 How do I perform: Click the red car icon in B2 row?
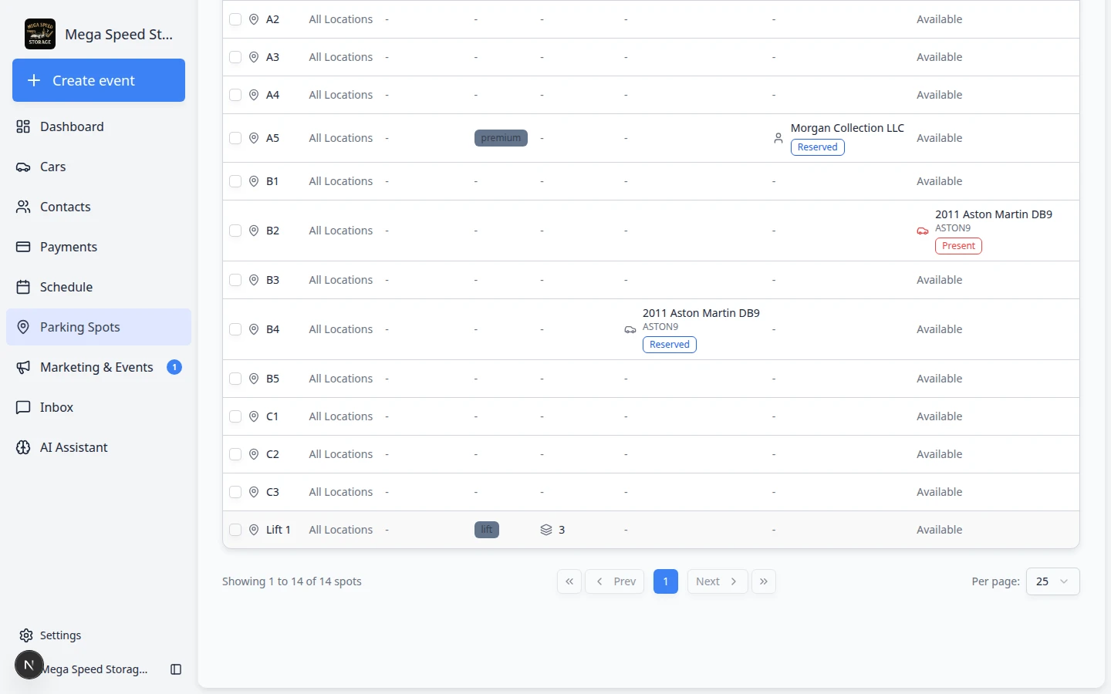tap(922, 231)
